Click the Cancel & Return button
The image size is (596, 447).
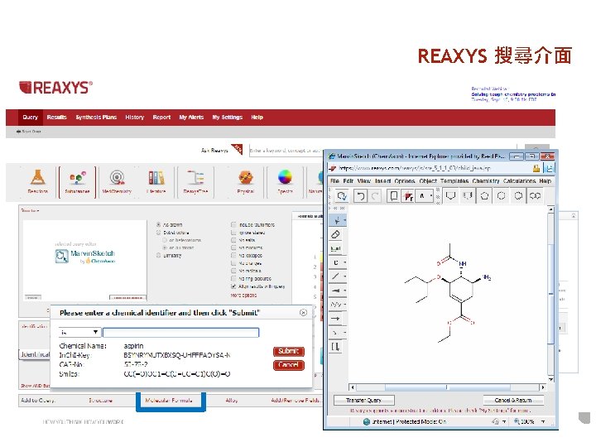(513, 401)
